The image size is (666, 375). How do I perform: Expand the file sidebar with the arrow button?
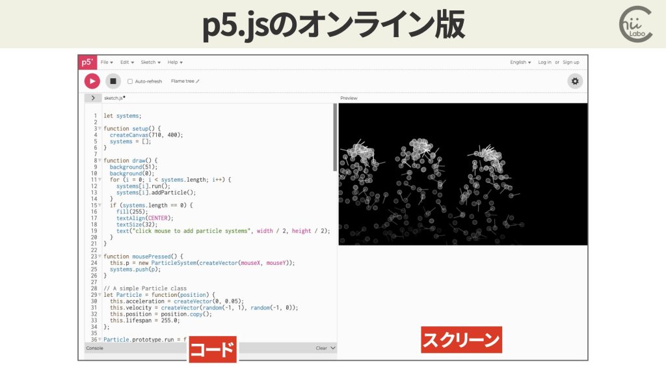pyautogui.click(x=93, y=98)
